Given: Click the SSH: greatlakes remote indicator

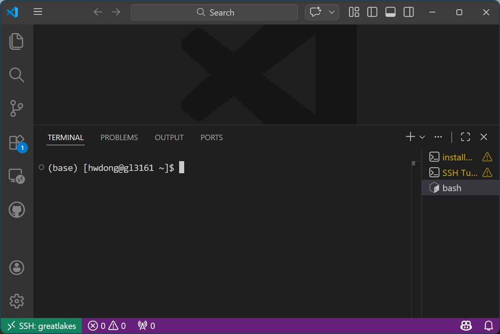Looking at the screenshot, I should (x=40, y=325).
